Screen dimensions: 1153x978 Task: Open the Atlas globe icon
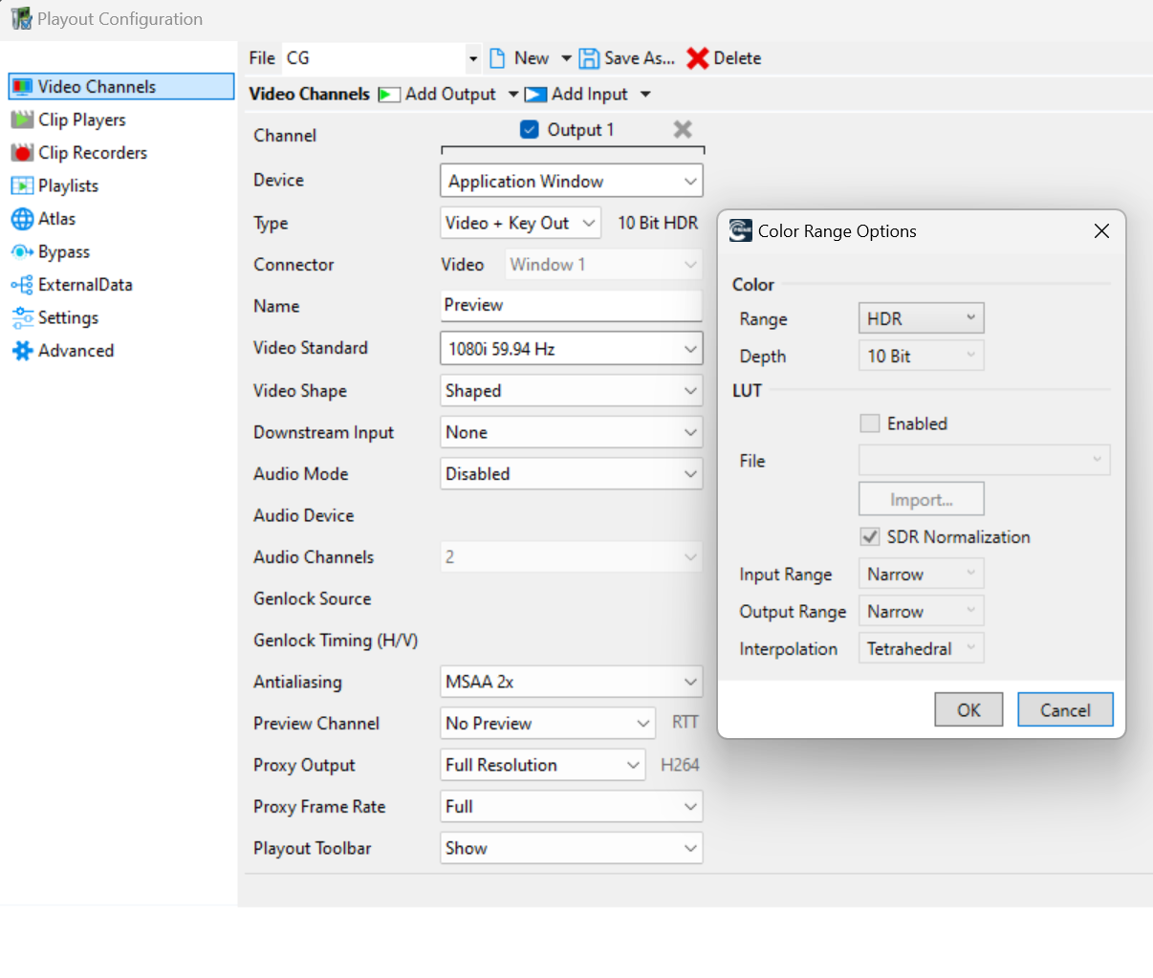[x=22, y=219]
